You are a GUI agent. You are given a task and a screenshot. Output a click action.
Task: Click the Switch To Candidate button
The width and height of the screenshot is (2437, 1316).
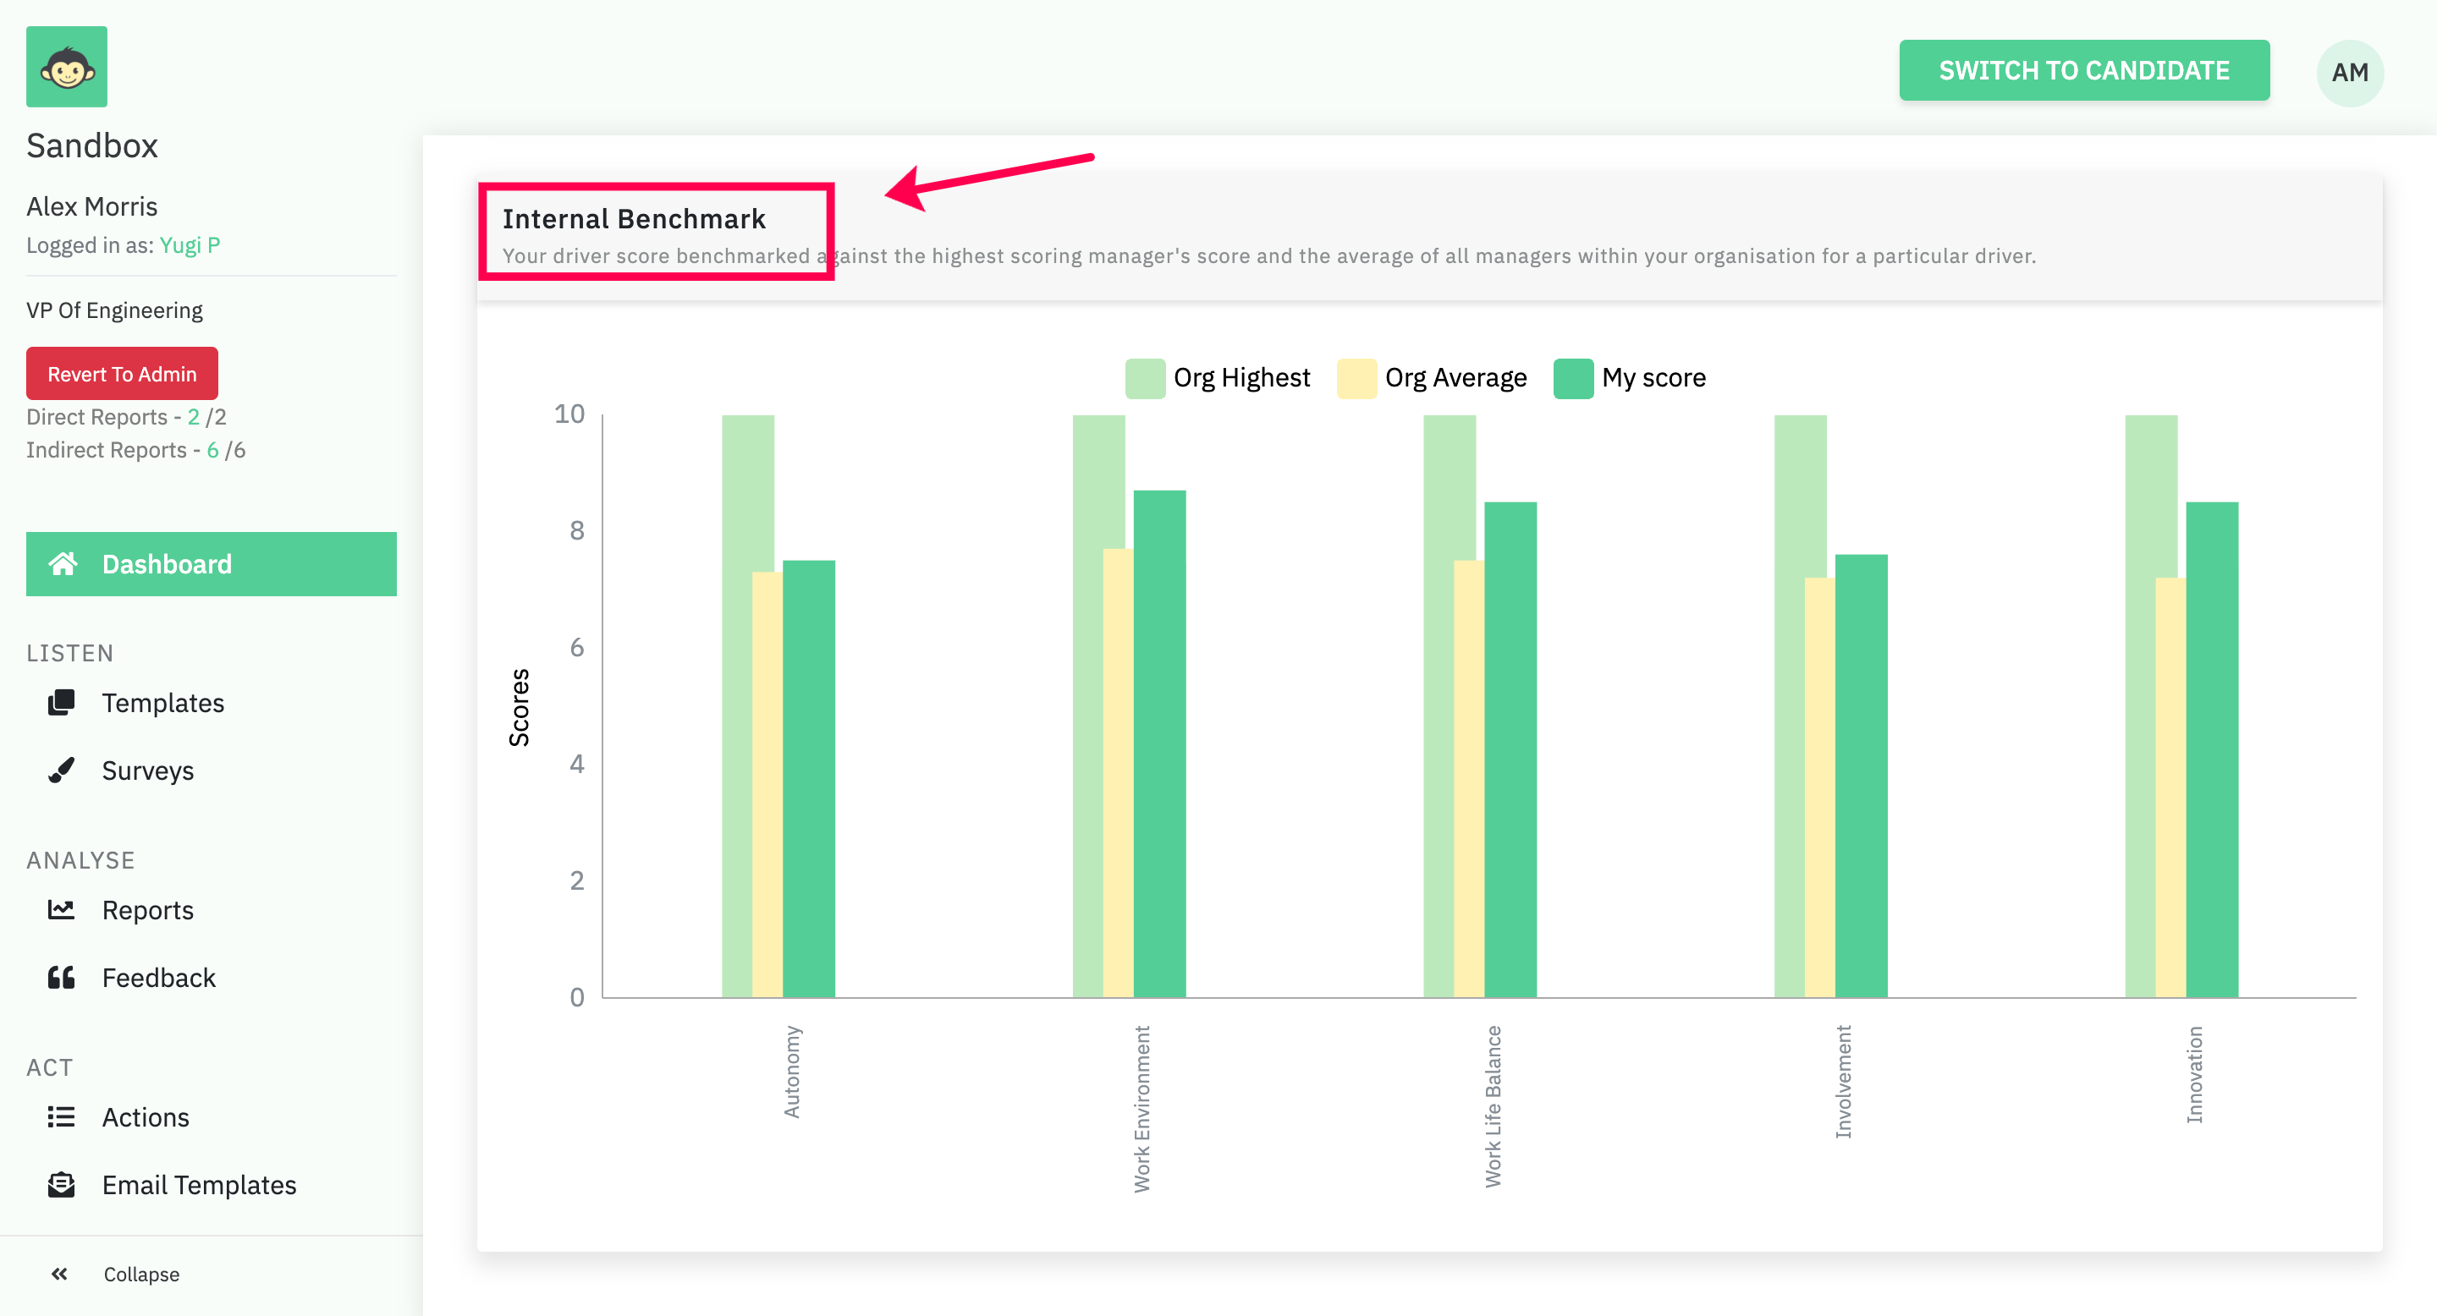(2083, 70)
